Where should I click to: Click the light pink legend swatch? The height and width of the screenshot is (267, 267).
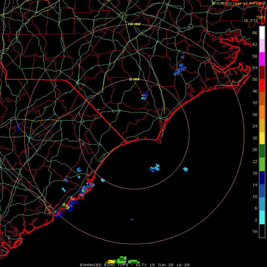(x=262, y=45)
